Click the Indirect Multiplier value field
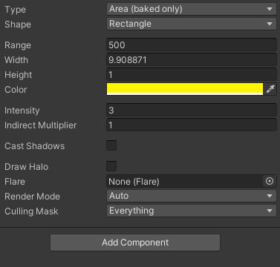Viewport: 280px width, 267px height. [192, 125]
